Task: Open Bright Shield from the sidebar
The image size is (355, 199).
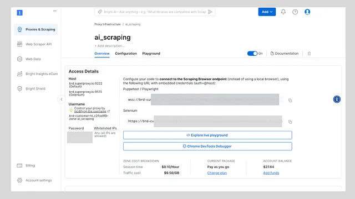Action: (x=36, y=88)
